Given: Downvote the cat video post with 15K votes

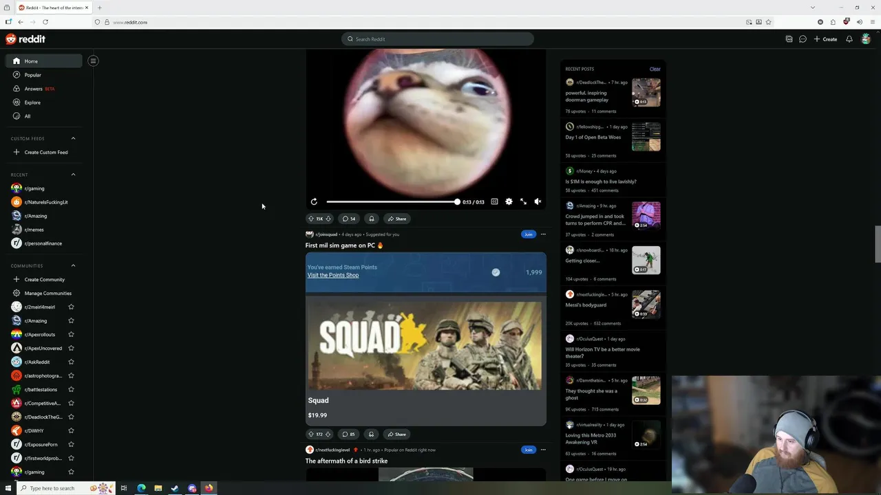Looking at the screenshot, I should pyautogui.click(x=328, y=219).
